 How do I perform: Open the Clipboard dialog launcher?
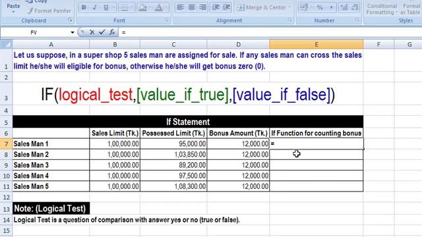71,20
